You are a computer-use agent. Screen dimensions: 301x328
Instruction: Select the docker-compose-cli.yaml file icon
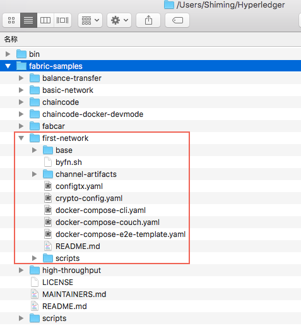tap(48, 210)
